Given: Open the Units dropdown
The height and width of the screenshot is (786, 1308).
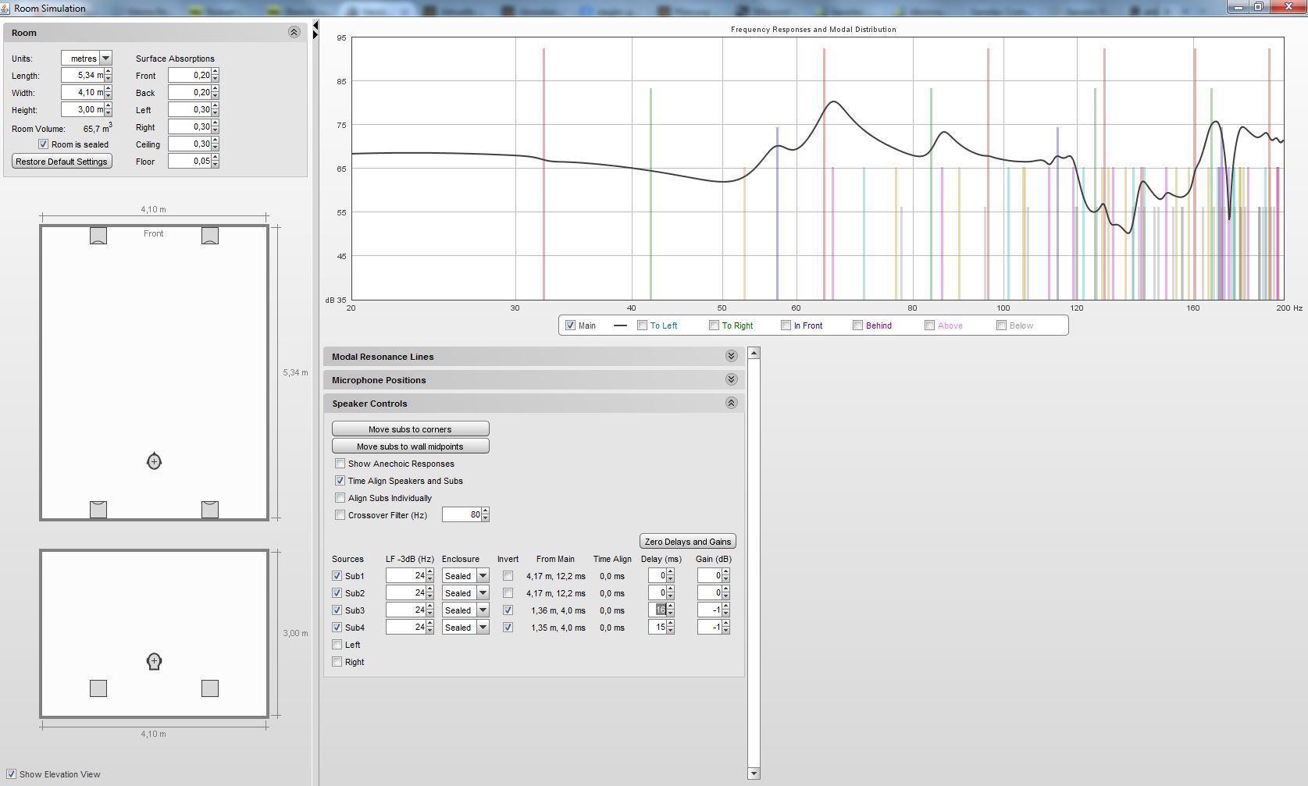Looking at the screenshot, I should (105, 59).
